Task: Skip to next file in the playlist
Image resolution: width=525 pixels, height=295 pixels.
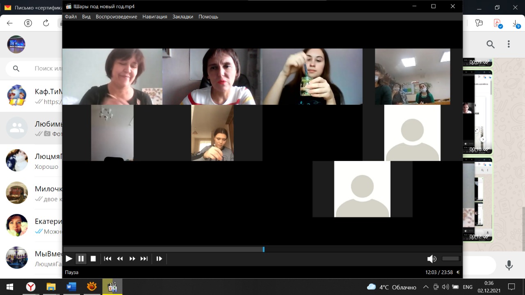Action: (144, 259)
